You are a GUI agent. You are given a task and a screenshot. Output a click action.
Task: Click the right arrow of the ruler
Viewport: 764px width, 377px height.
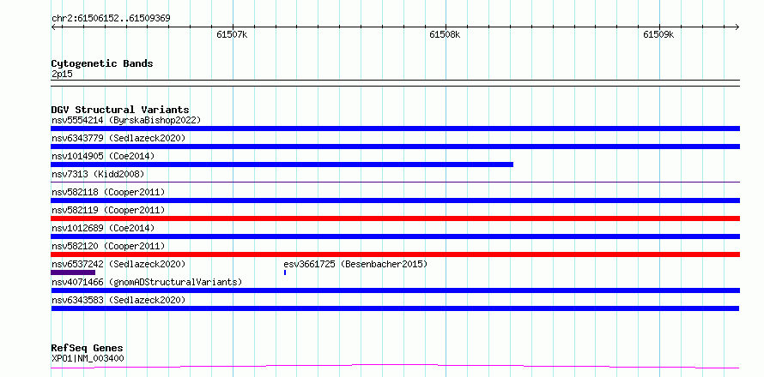[x=737, y=27]
